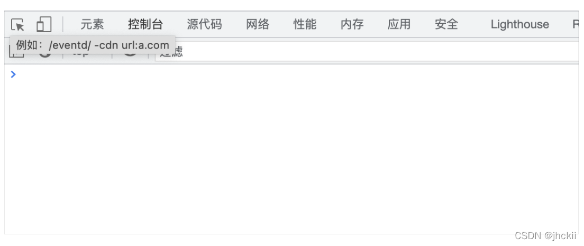Viewport: 584px width, 246px height.
Task: Switch to the 性能 tab
Action: [305, 24]
